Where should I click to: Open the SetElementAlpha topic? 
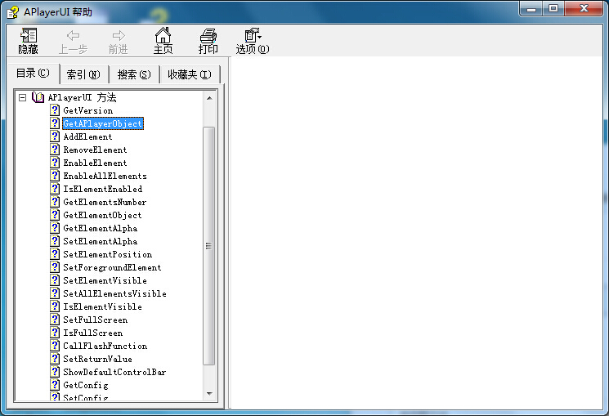[101, 241]
